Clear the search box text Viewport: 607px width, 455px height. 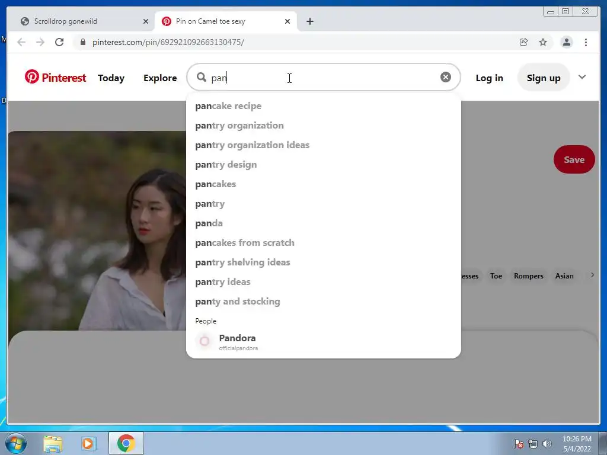(x=446, y=77)
